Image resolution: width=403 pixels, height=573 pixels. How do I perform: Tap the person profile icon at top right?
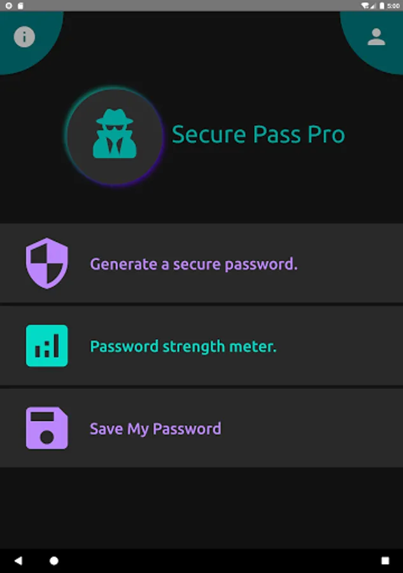pyautogui.click(x=376, y=36)
